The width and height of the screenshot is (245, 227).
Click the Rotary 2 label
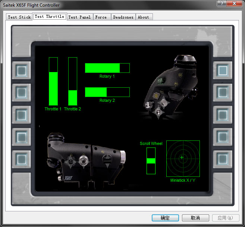click(x=107, y=100)
